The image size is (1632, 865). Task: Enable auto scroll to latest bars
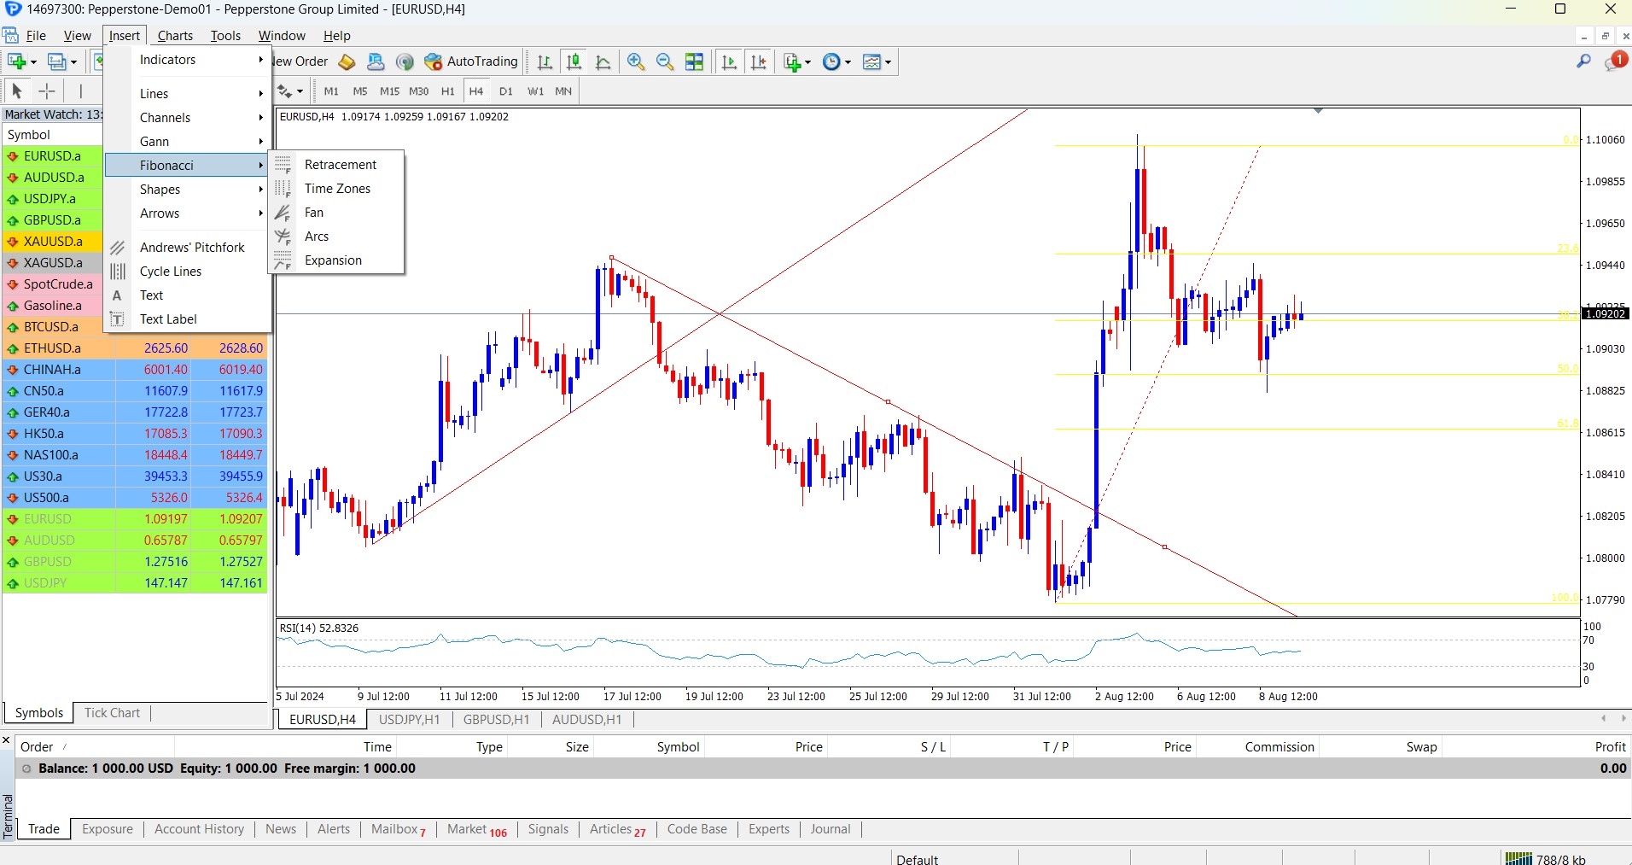[x=728, y=61]
